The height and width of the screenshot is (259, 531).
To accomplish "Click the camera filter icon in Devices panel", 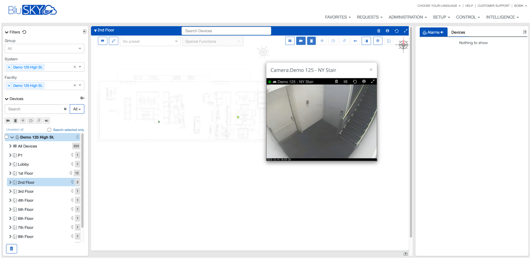I will click(x=8, y=121).
